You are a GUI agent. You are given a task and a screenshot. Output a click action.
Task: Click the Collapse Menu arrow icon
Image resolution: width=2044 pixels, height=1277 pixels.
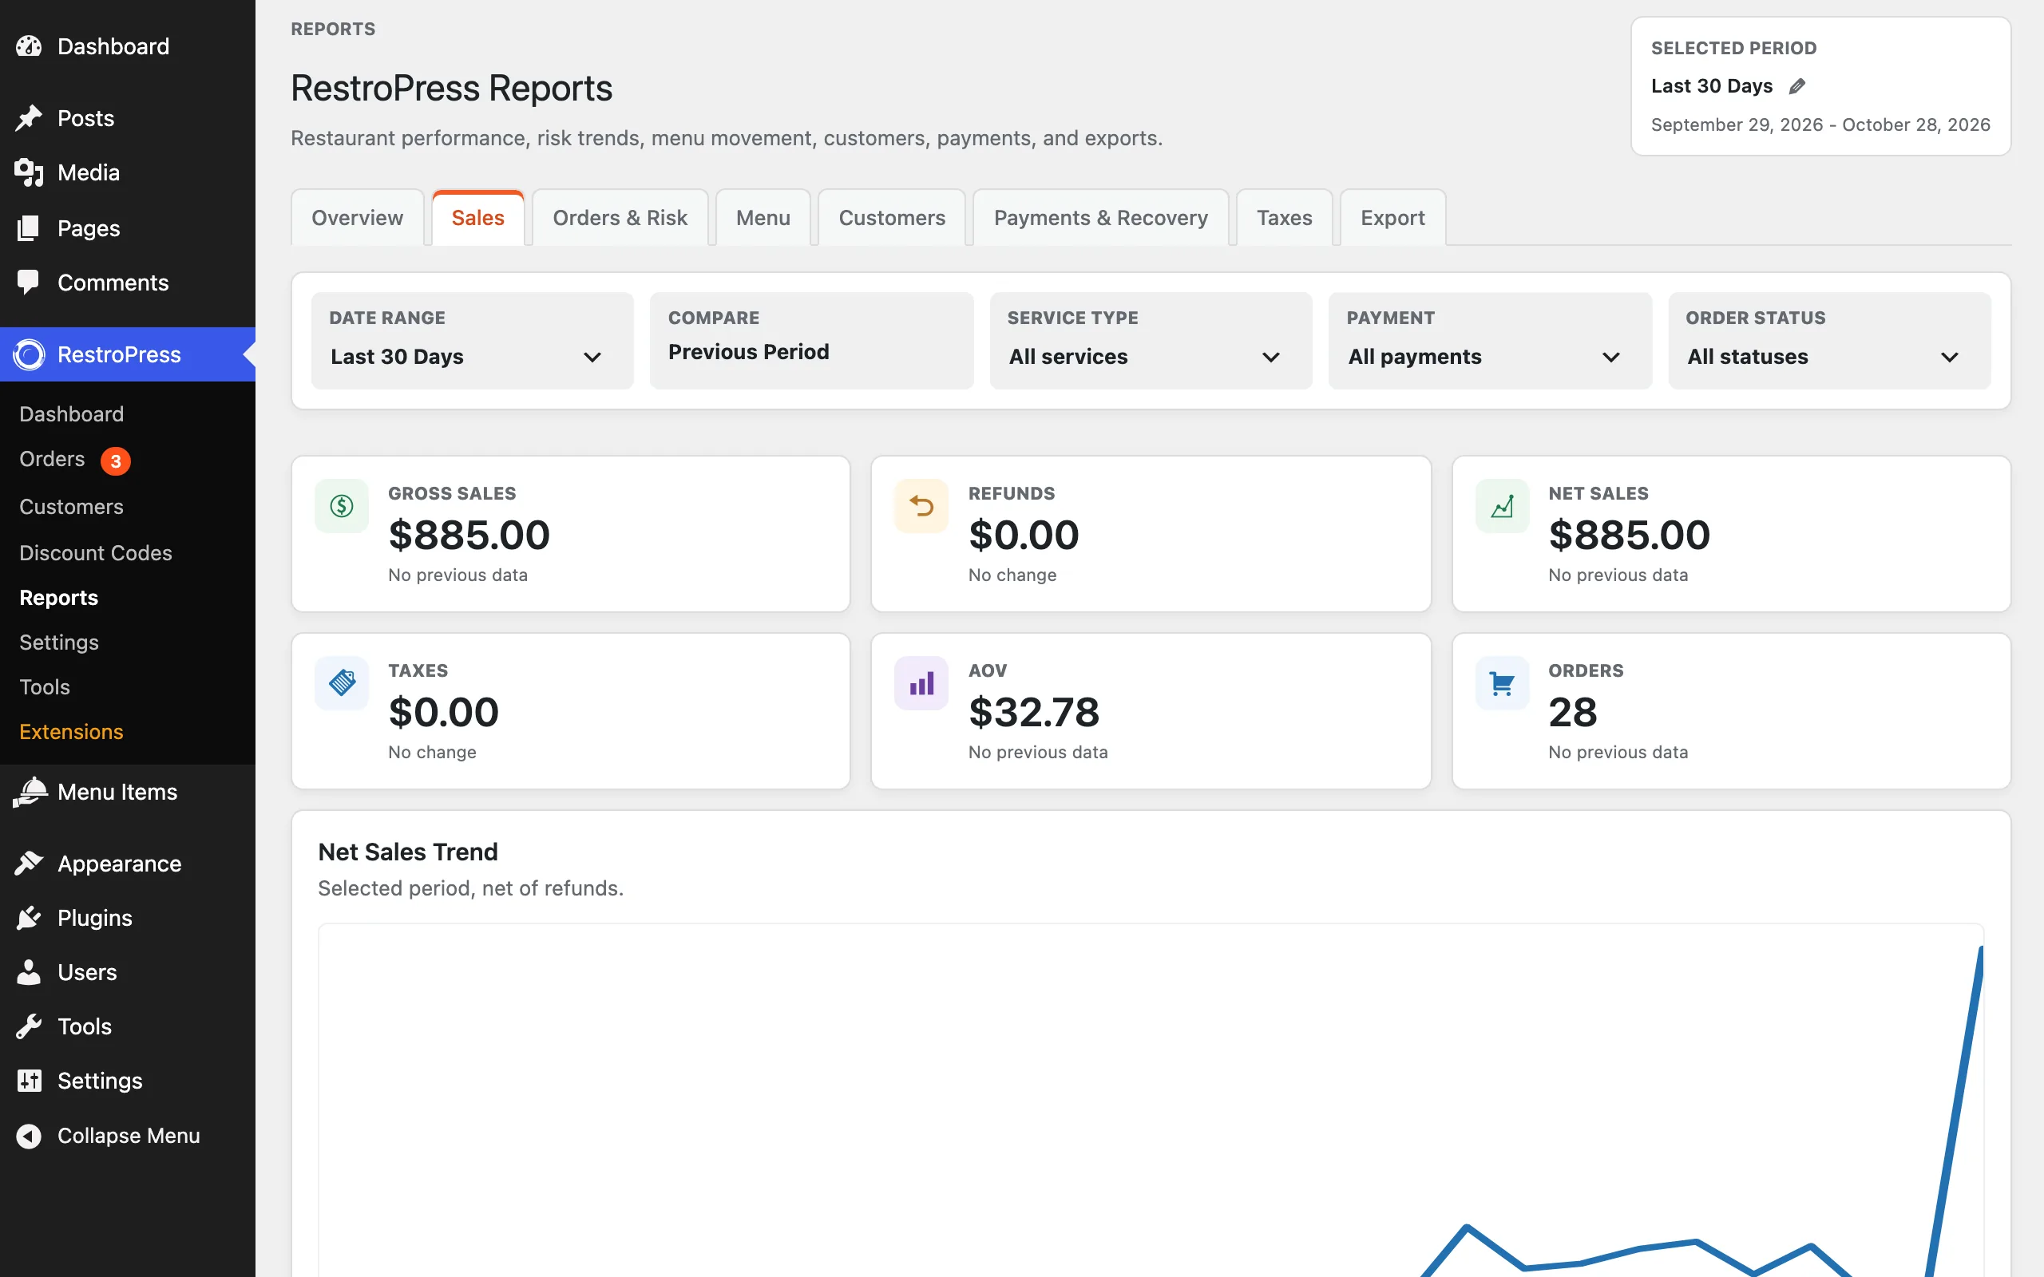(29, 1136)
